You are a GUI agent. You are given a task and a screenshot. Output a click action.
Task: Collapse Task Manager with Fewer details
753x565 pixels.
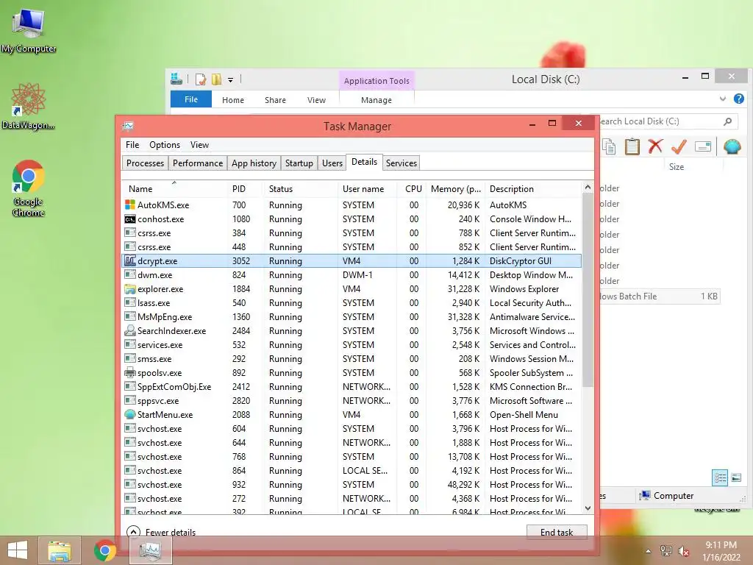[x=161, y=533]
